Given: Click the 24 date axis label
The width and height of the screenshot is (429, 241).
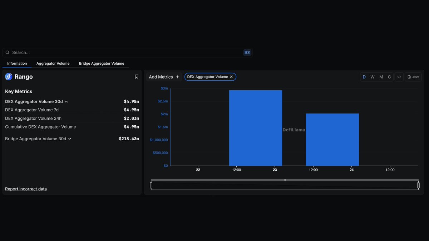Looking at the screenshot, I should pos(352,170).
